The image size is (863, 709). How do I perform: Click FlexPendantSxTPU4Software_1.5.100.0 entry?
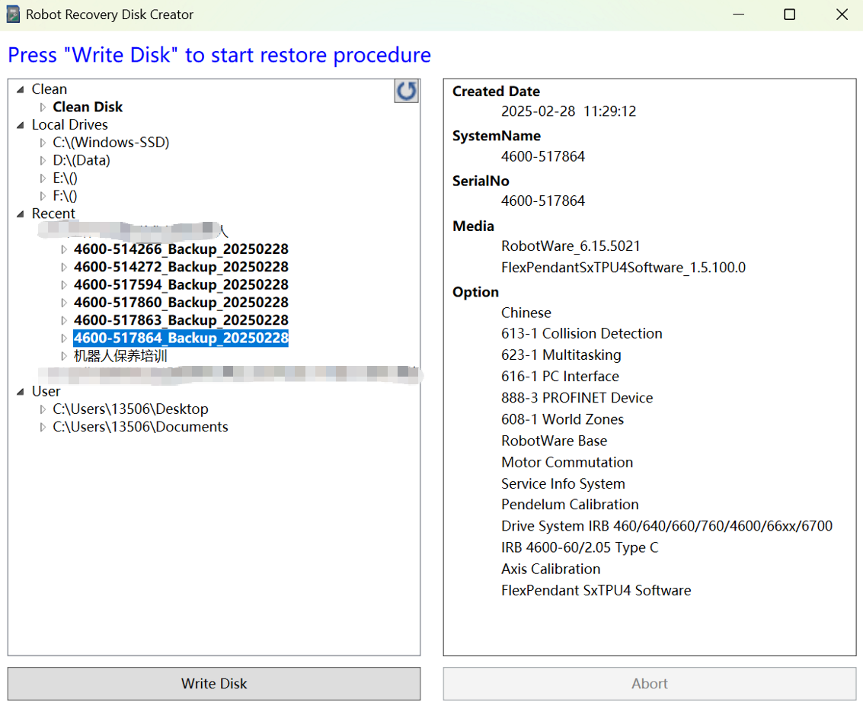[x=624, y=268]
